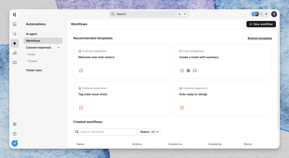Click the OpenAI icon on Create a ticket card
289x158 pixels.
[188, 71]
